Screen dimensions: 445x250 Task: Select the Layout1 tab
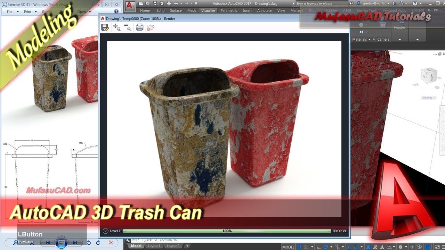pos(154,246)
